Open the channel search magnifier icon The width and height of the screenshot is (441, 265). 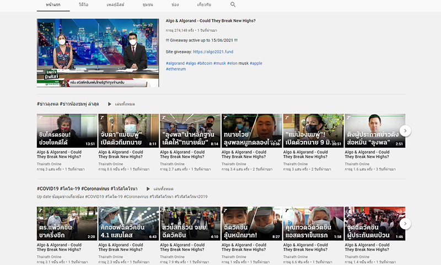point(233,4)
